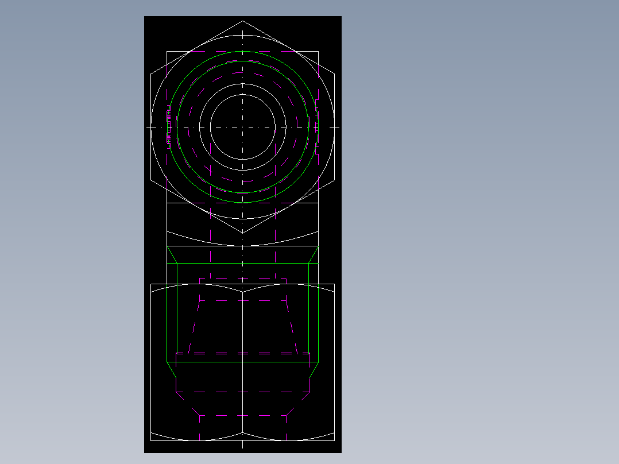Image resolution: width=619 pixels, height=464 pixels.
Task: Click the bottom vertex of the hexagon
Action: coord(242,233)
